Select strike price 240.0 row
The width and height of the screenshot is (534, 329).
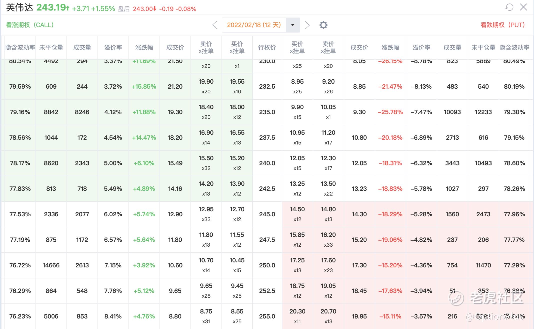[x=267, y=163]
